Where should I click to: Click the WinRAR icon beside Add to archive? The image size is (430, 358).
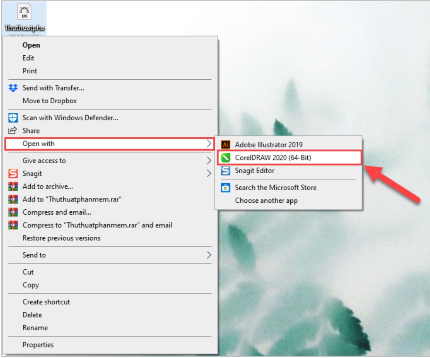[13, 186]
